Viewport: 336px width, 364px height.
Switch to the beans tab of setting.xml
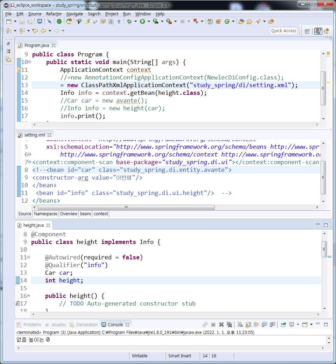(86, 214)
